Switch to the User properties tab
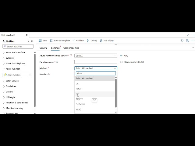 [71, 48]
